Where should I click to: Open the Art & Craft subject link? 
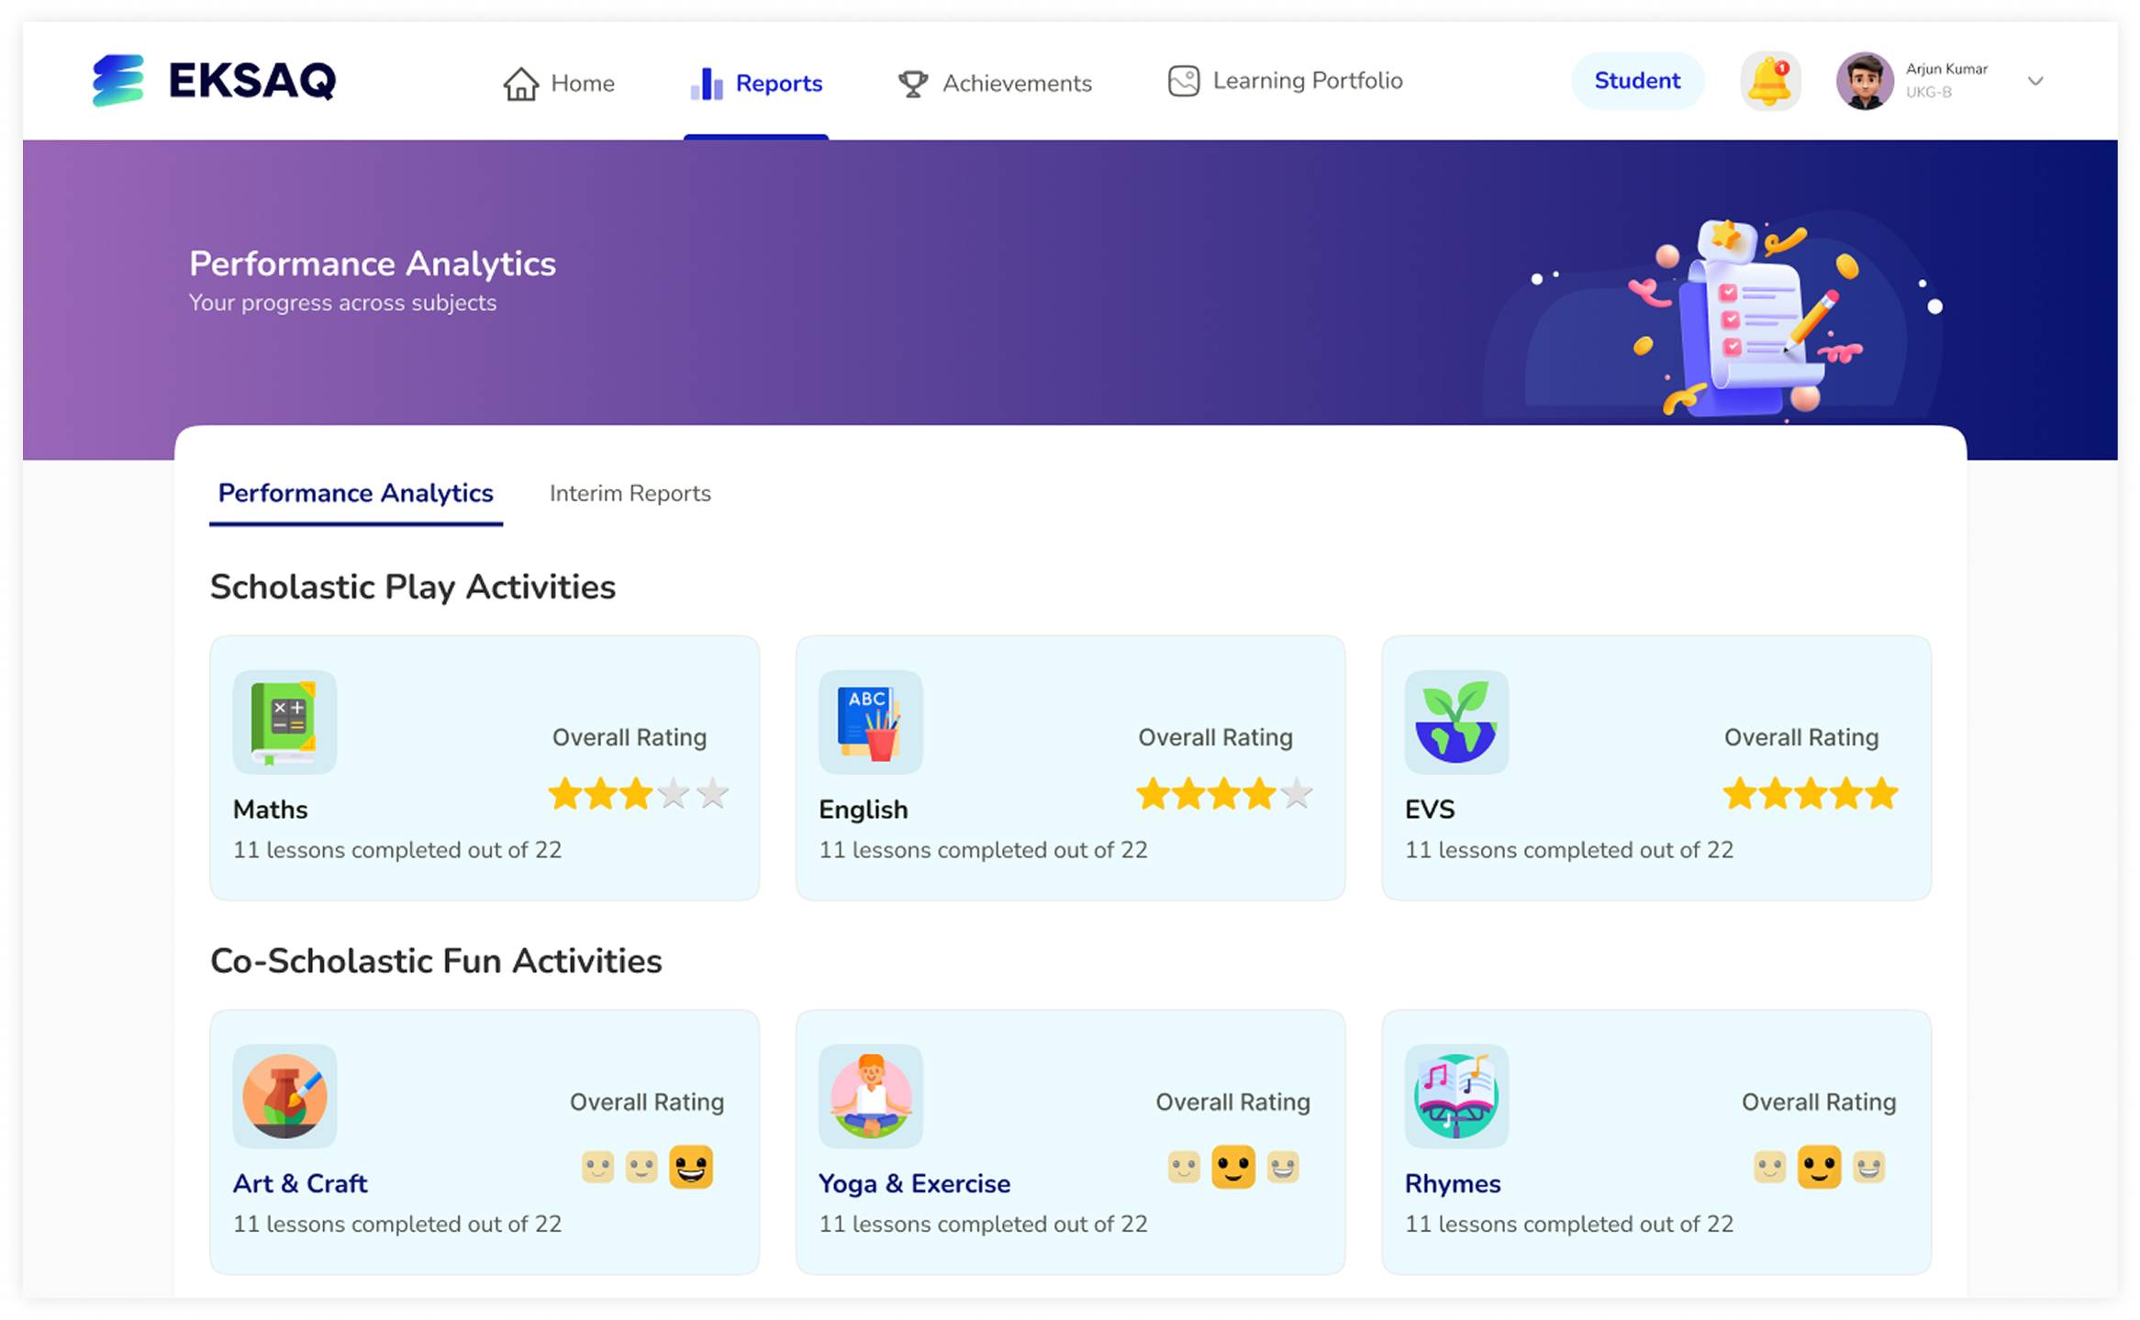300,1183
